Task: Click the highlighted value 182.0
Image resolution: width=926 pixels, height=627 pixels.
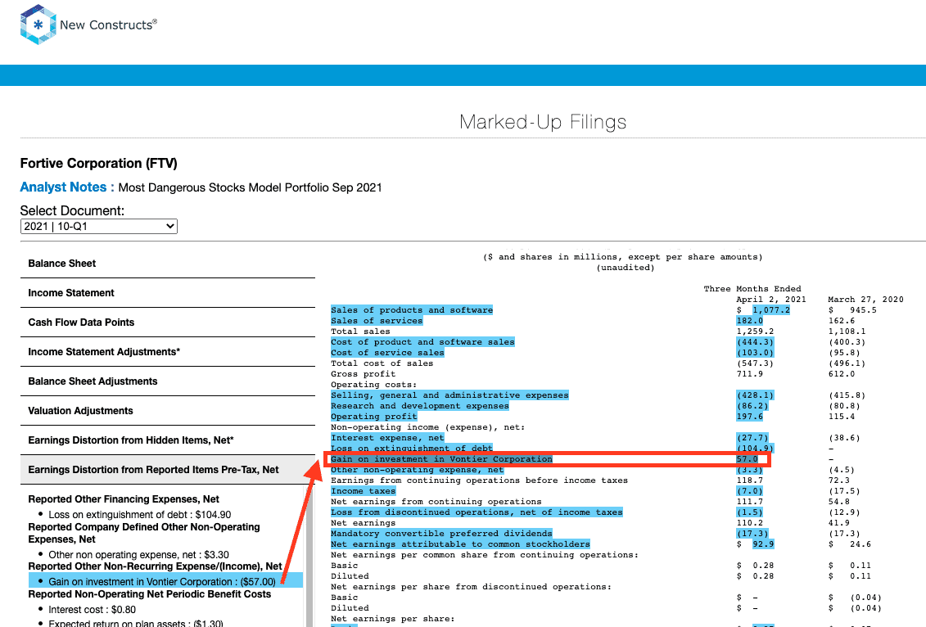Action: click(749, 321)
